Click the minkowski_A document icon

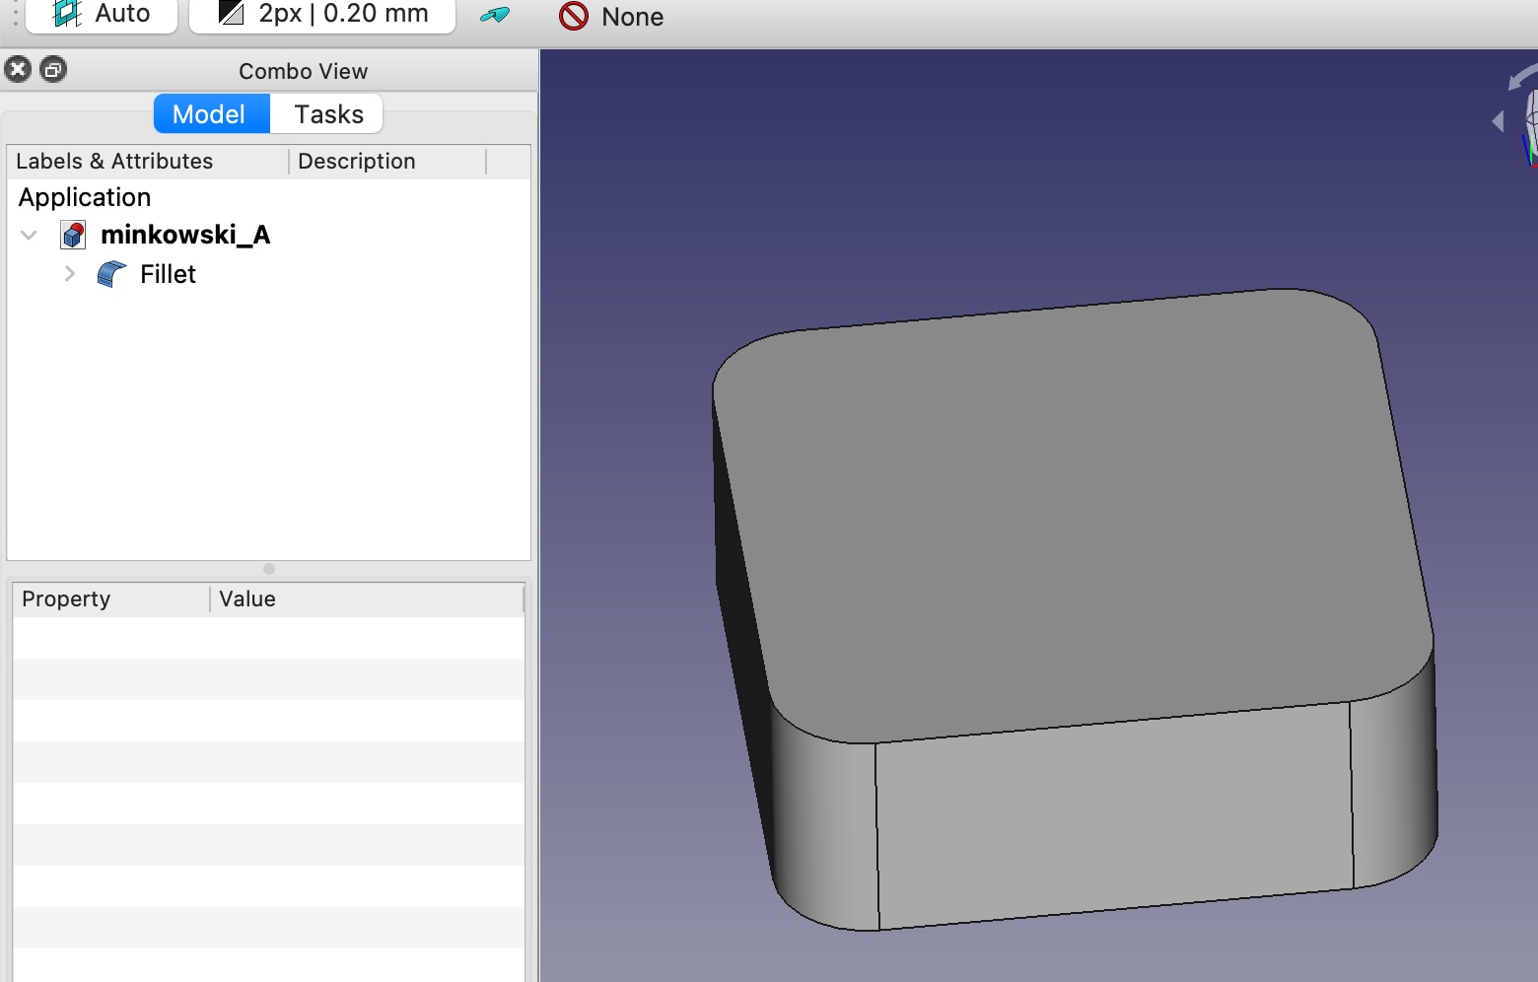73,236
